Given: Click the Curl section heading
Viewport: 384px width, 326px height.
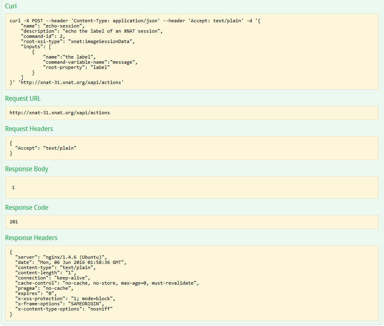Looking at the screenshot, I should tap(11, 6).
